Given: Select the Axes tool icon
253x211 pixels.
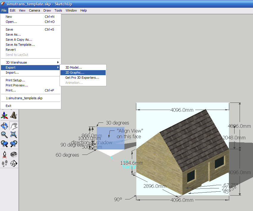Looking at the screenshot, I should pyautogui.click(x=4, y=115).
